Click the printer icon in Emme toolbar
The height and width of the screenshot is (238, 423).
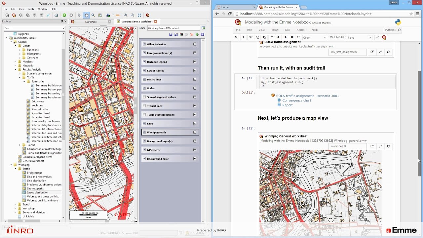[56, 15]
